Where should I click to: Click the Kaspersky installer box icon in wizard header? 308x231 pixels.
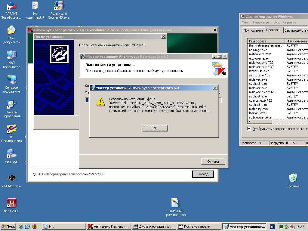(x=219, y=68)
